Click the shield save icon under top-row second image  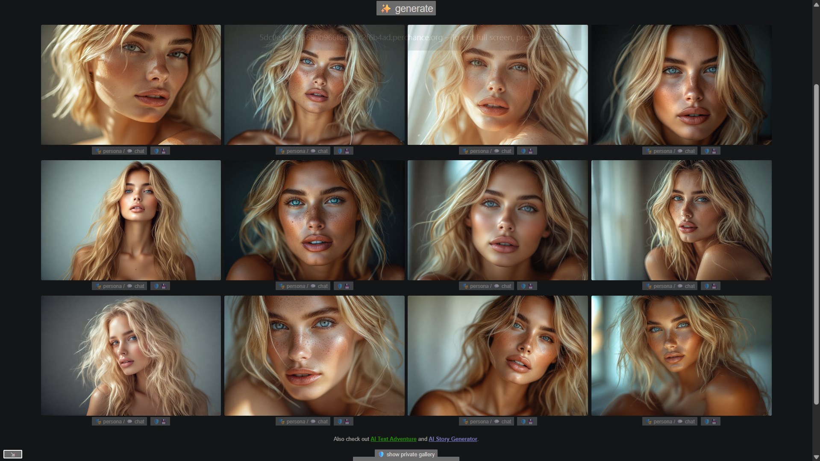344,151
